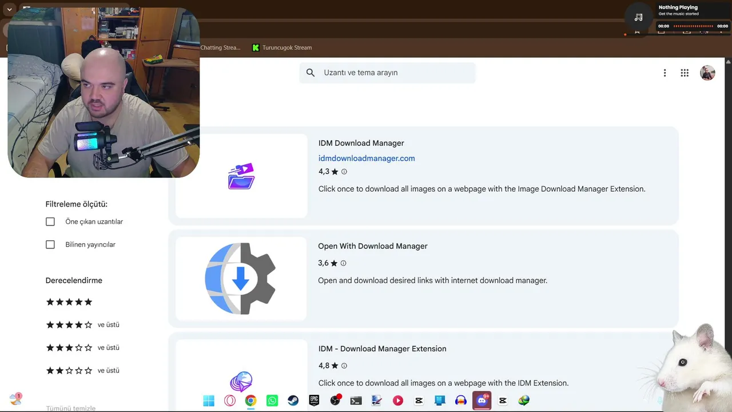732x412 pixels.
Task: Show rating info for Open With Download Manager
Action: click(343, 263)
